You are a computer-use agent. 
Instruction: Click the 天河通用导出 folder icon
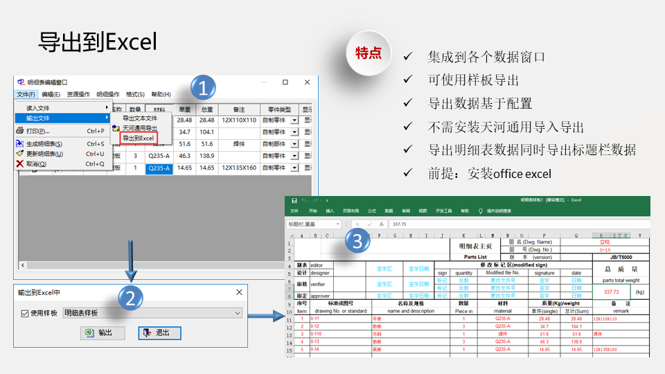tap(116, 128)
